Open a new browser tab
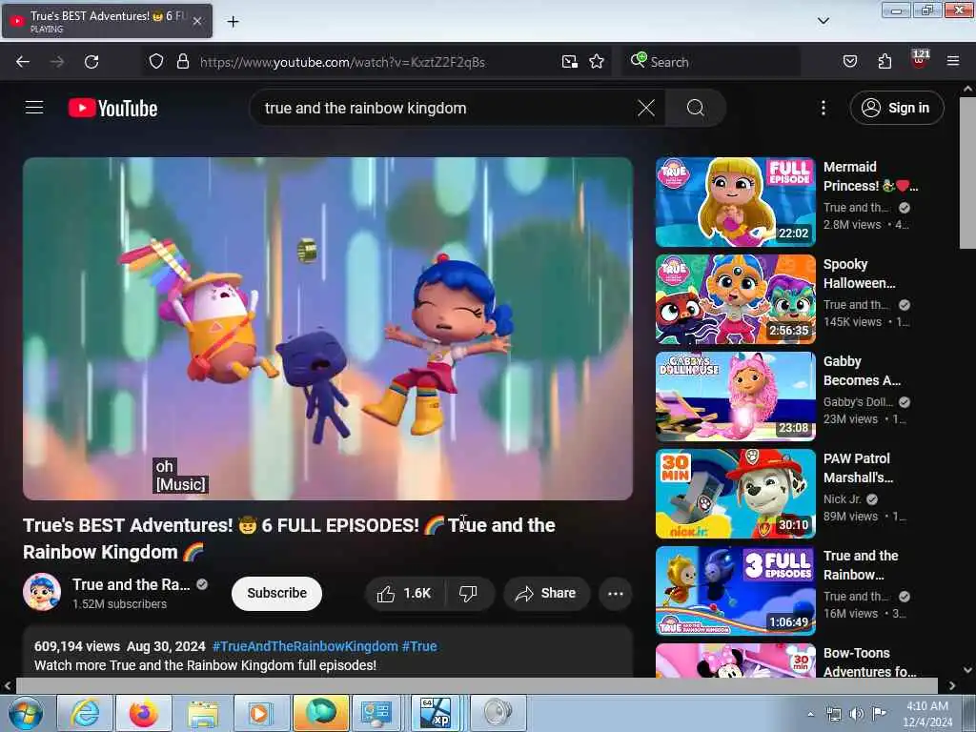The image size is (976, 732). [233, 22]
